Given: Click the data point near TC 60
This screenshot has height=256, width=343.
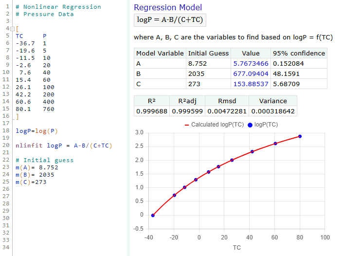Looking at the screenshot, I should [x=275, y=144].
